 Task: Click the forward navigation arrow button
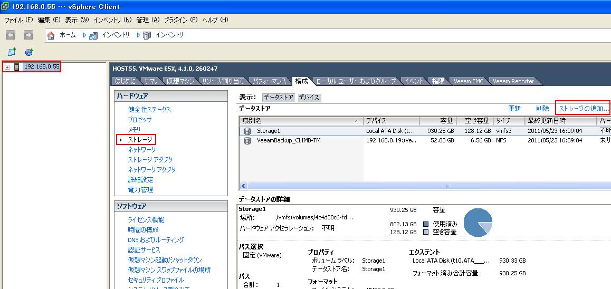[x=28, y=35]
